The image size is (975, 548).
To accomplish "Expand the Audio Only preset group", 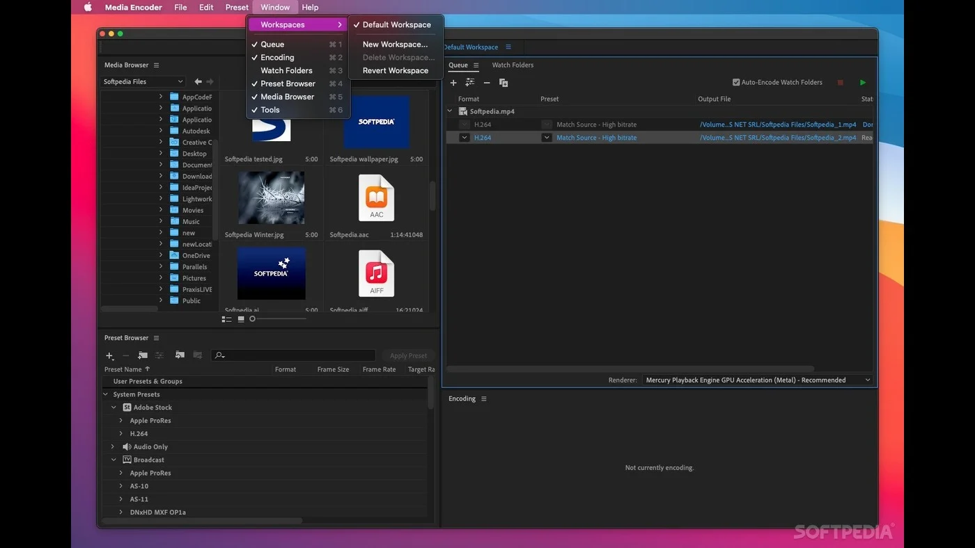I will (x=113, y=446).
